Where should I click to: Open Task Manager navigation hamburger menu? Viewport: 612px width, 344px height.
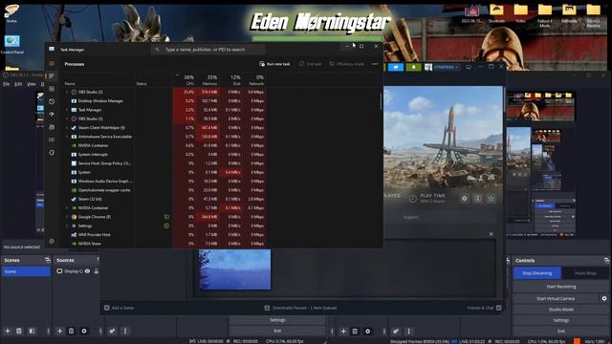(x=52, y=63)
